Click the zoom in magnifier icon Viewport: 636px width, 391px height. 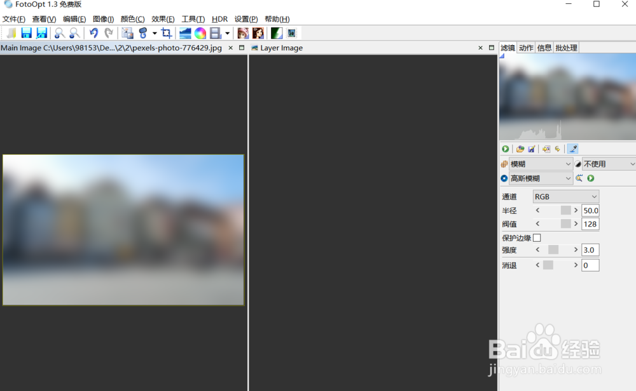(x=59, y=33)
